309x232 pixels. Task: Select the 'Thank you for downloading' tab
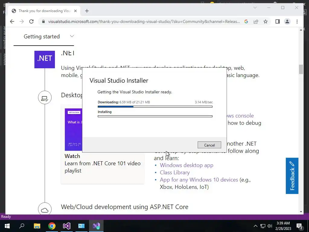click(44, 11)
